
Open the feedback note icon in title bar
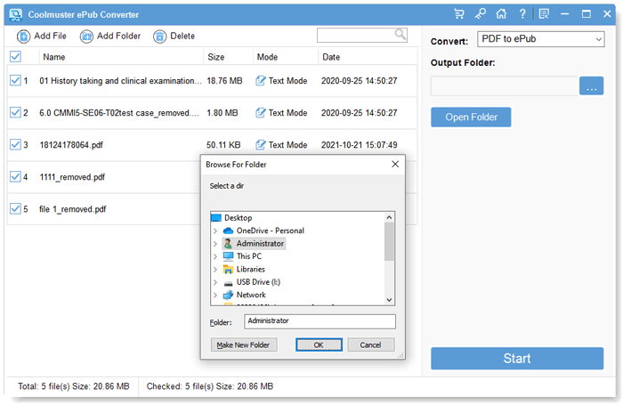click(544, 14)
